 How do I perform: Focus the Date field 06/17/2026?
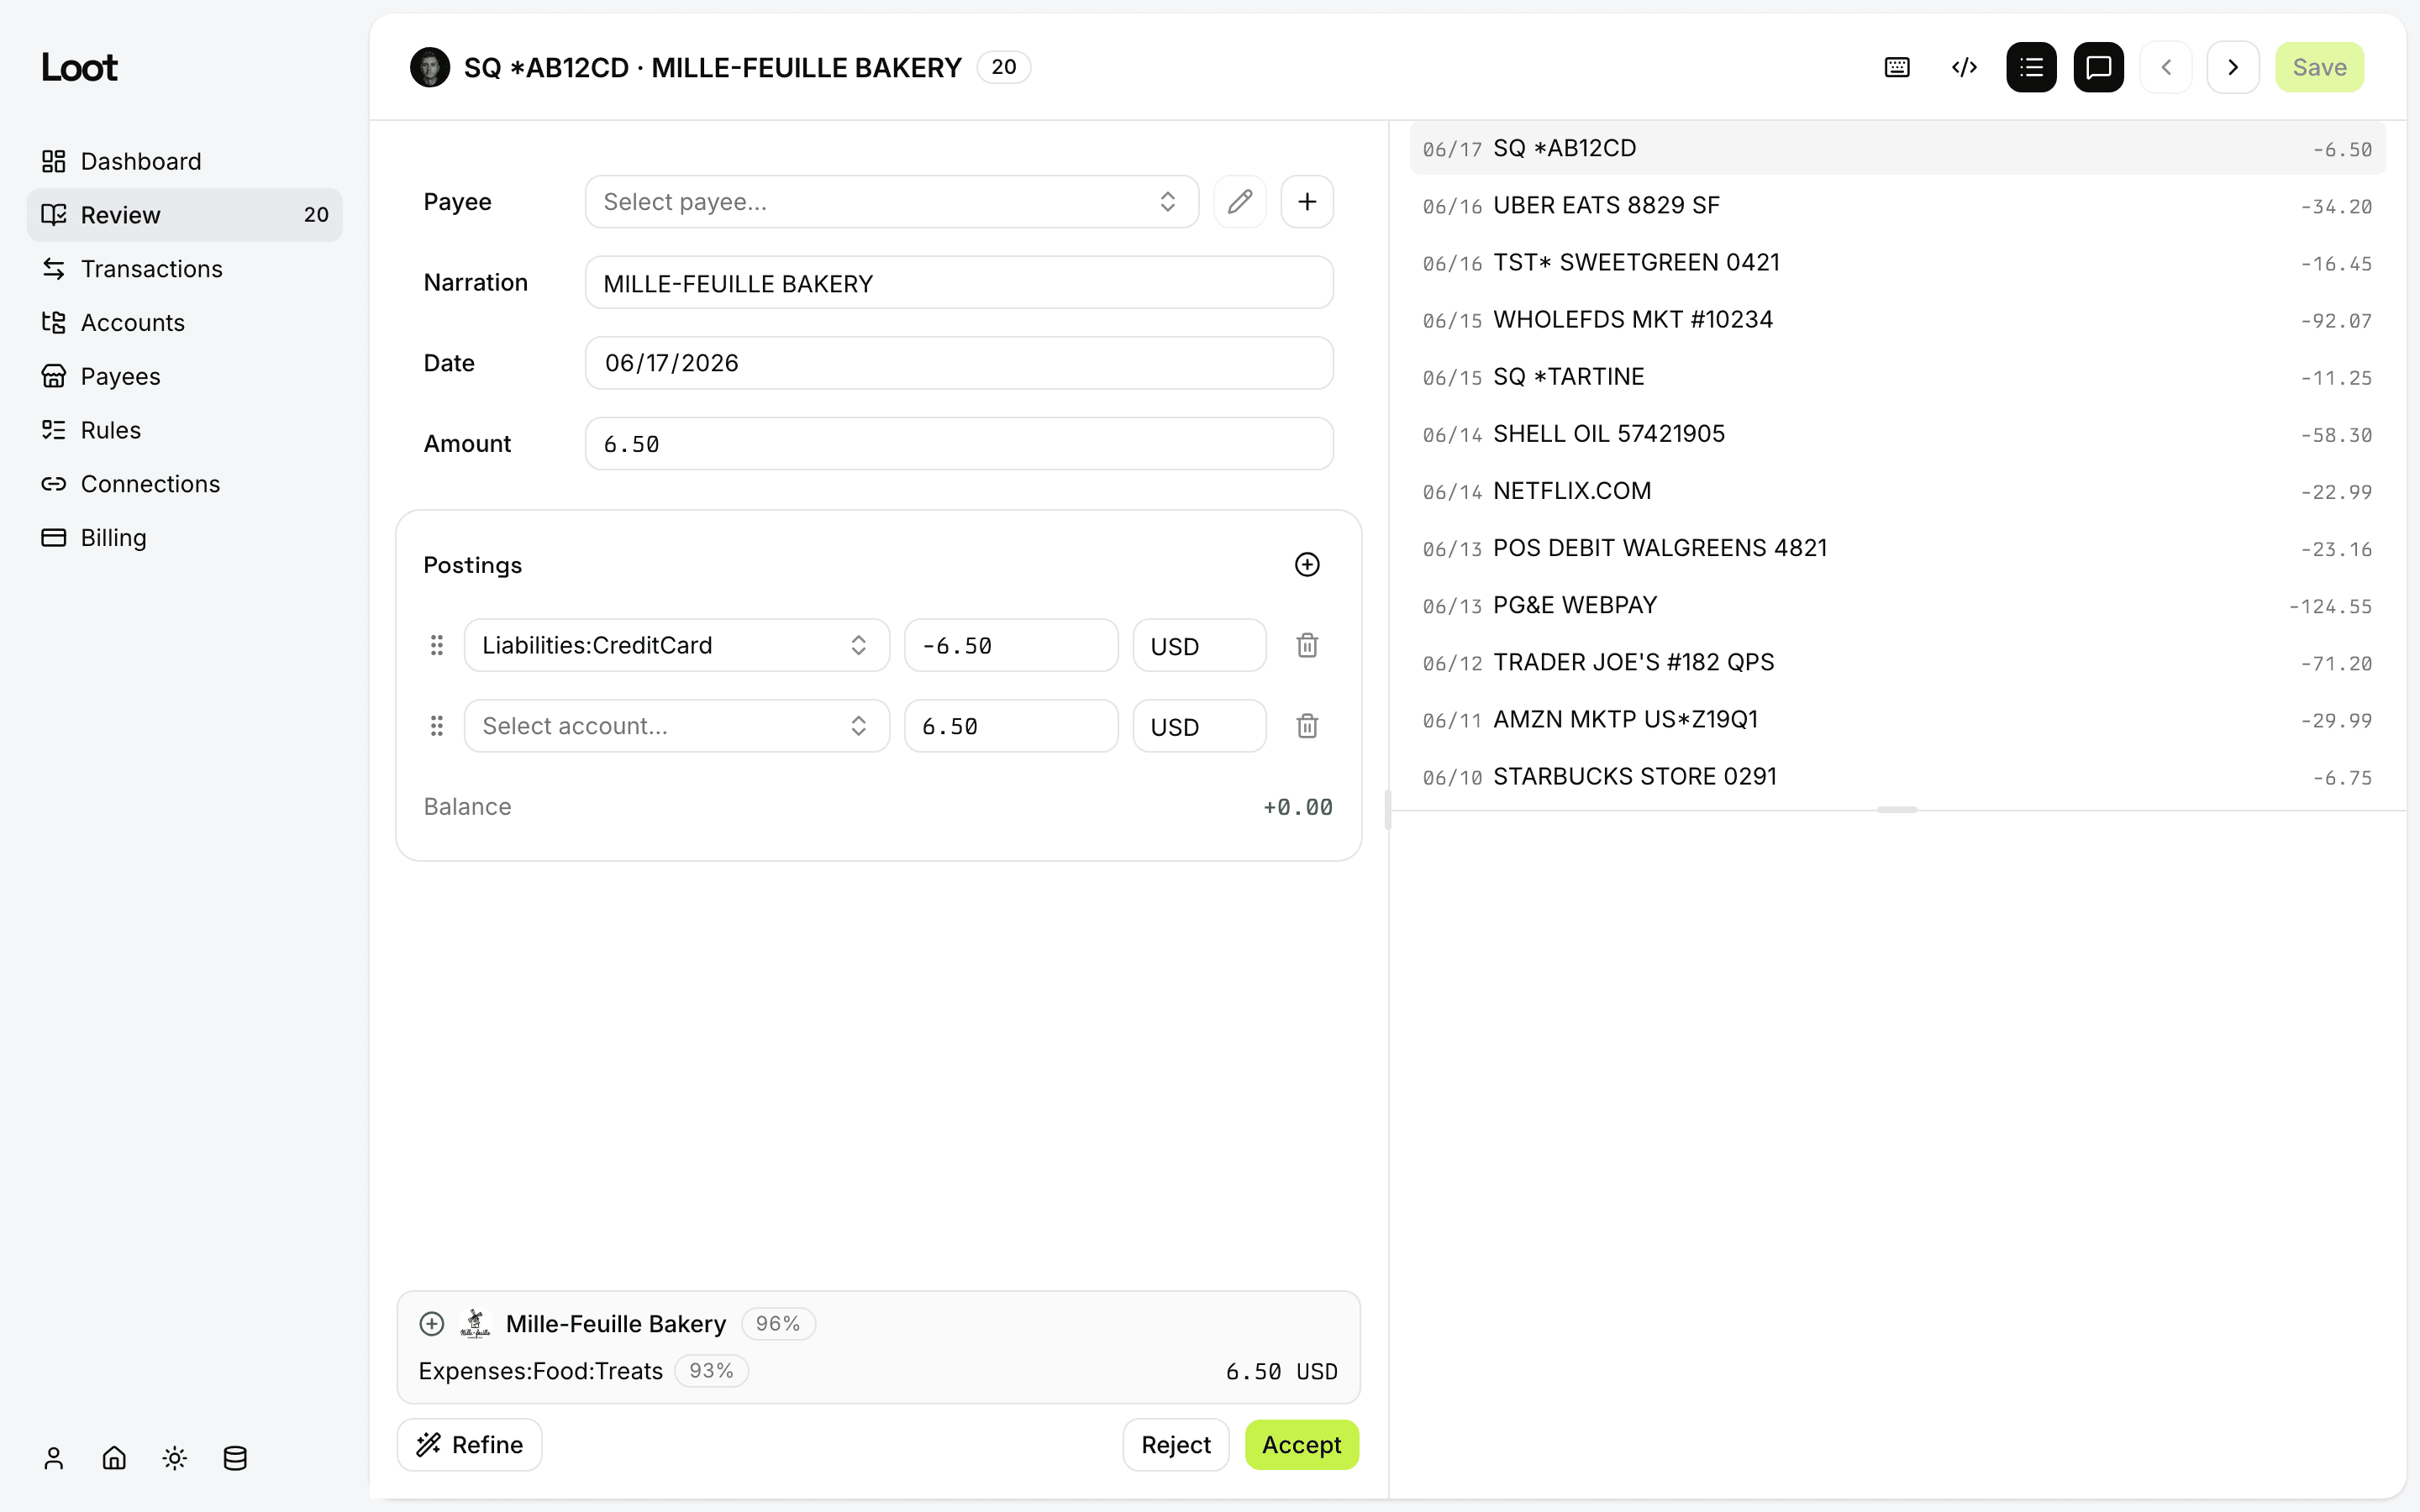(959, 363)
